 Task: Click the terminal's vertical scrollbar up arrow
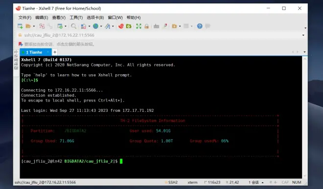[305, 59]
